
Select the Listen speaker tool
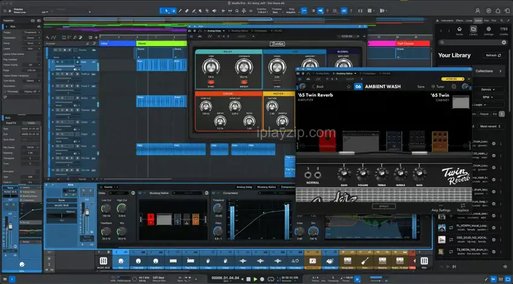[x=214, y=11]
